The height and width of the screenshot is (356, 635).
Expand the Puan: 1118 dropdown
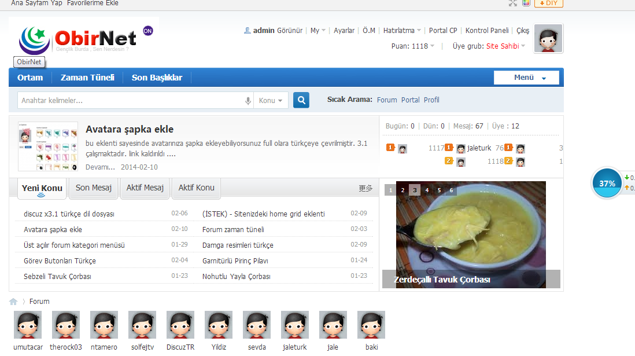point(413,46)
